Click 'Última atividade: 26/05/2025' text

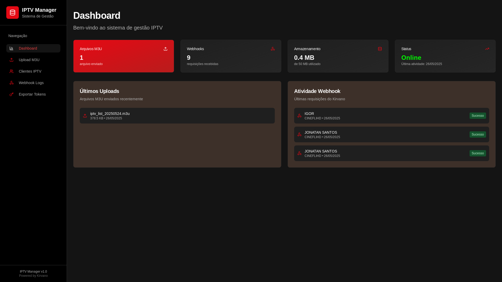pyautogui.click(x=422, y=64)
